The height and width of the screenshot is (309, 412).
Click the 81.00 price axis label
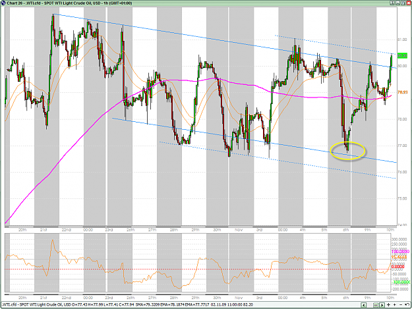tap(402, 40)
